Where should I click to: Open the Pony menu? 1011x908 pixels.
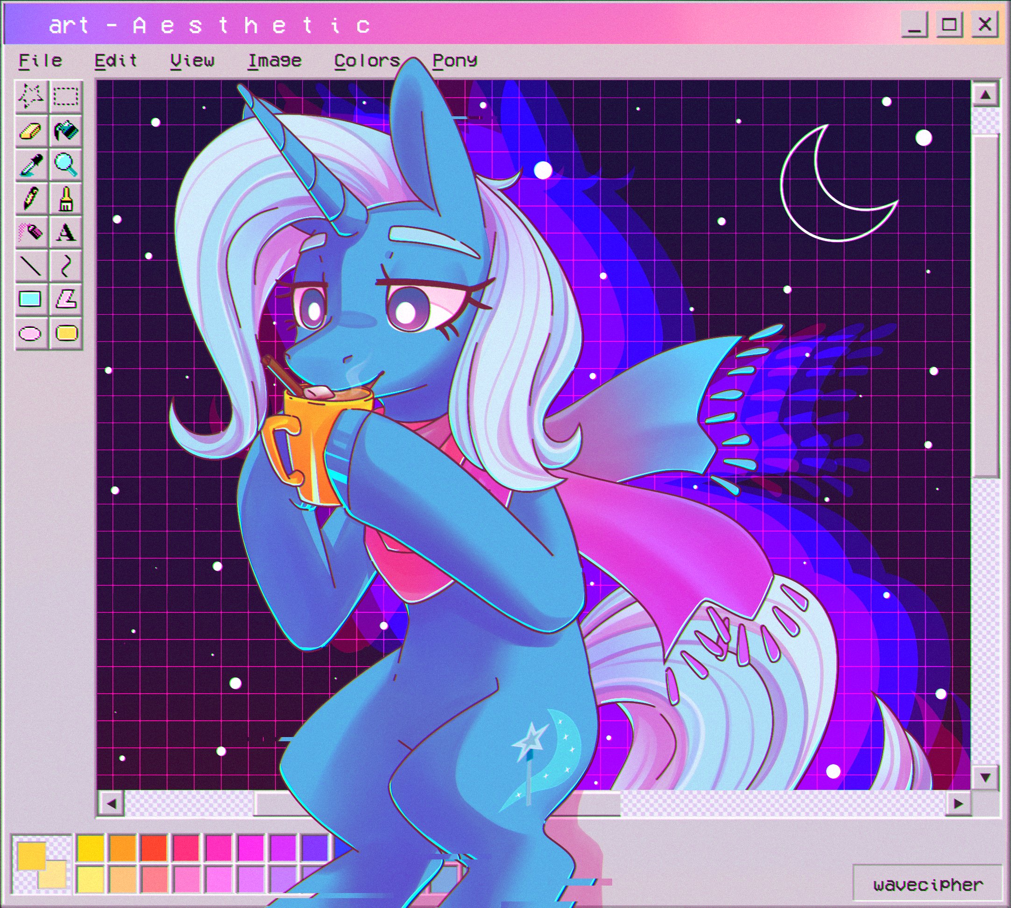[x=454, y=61]
